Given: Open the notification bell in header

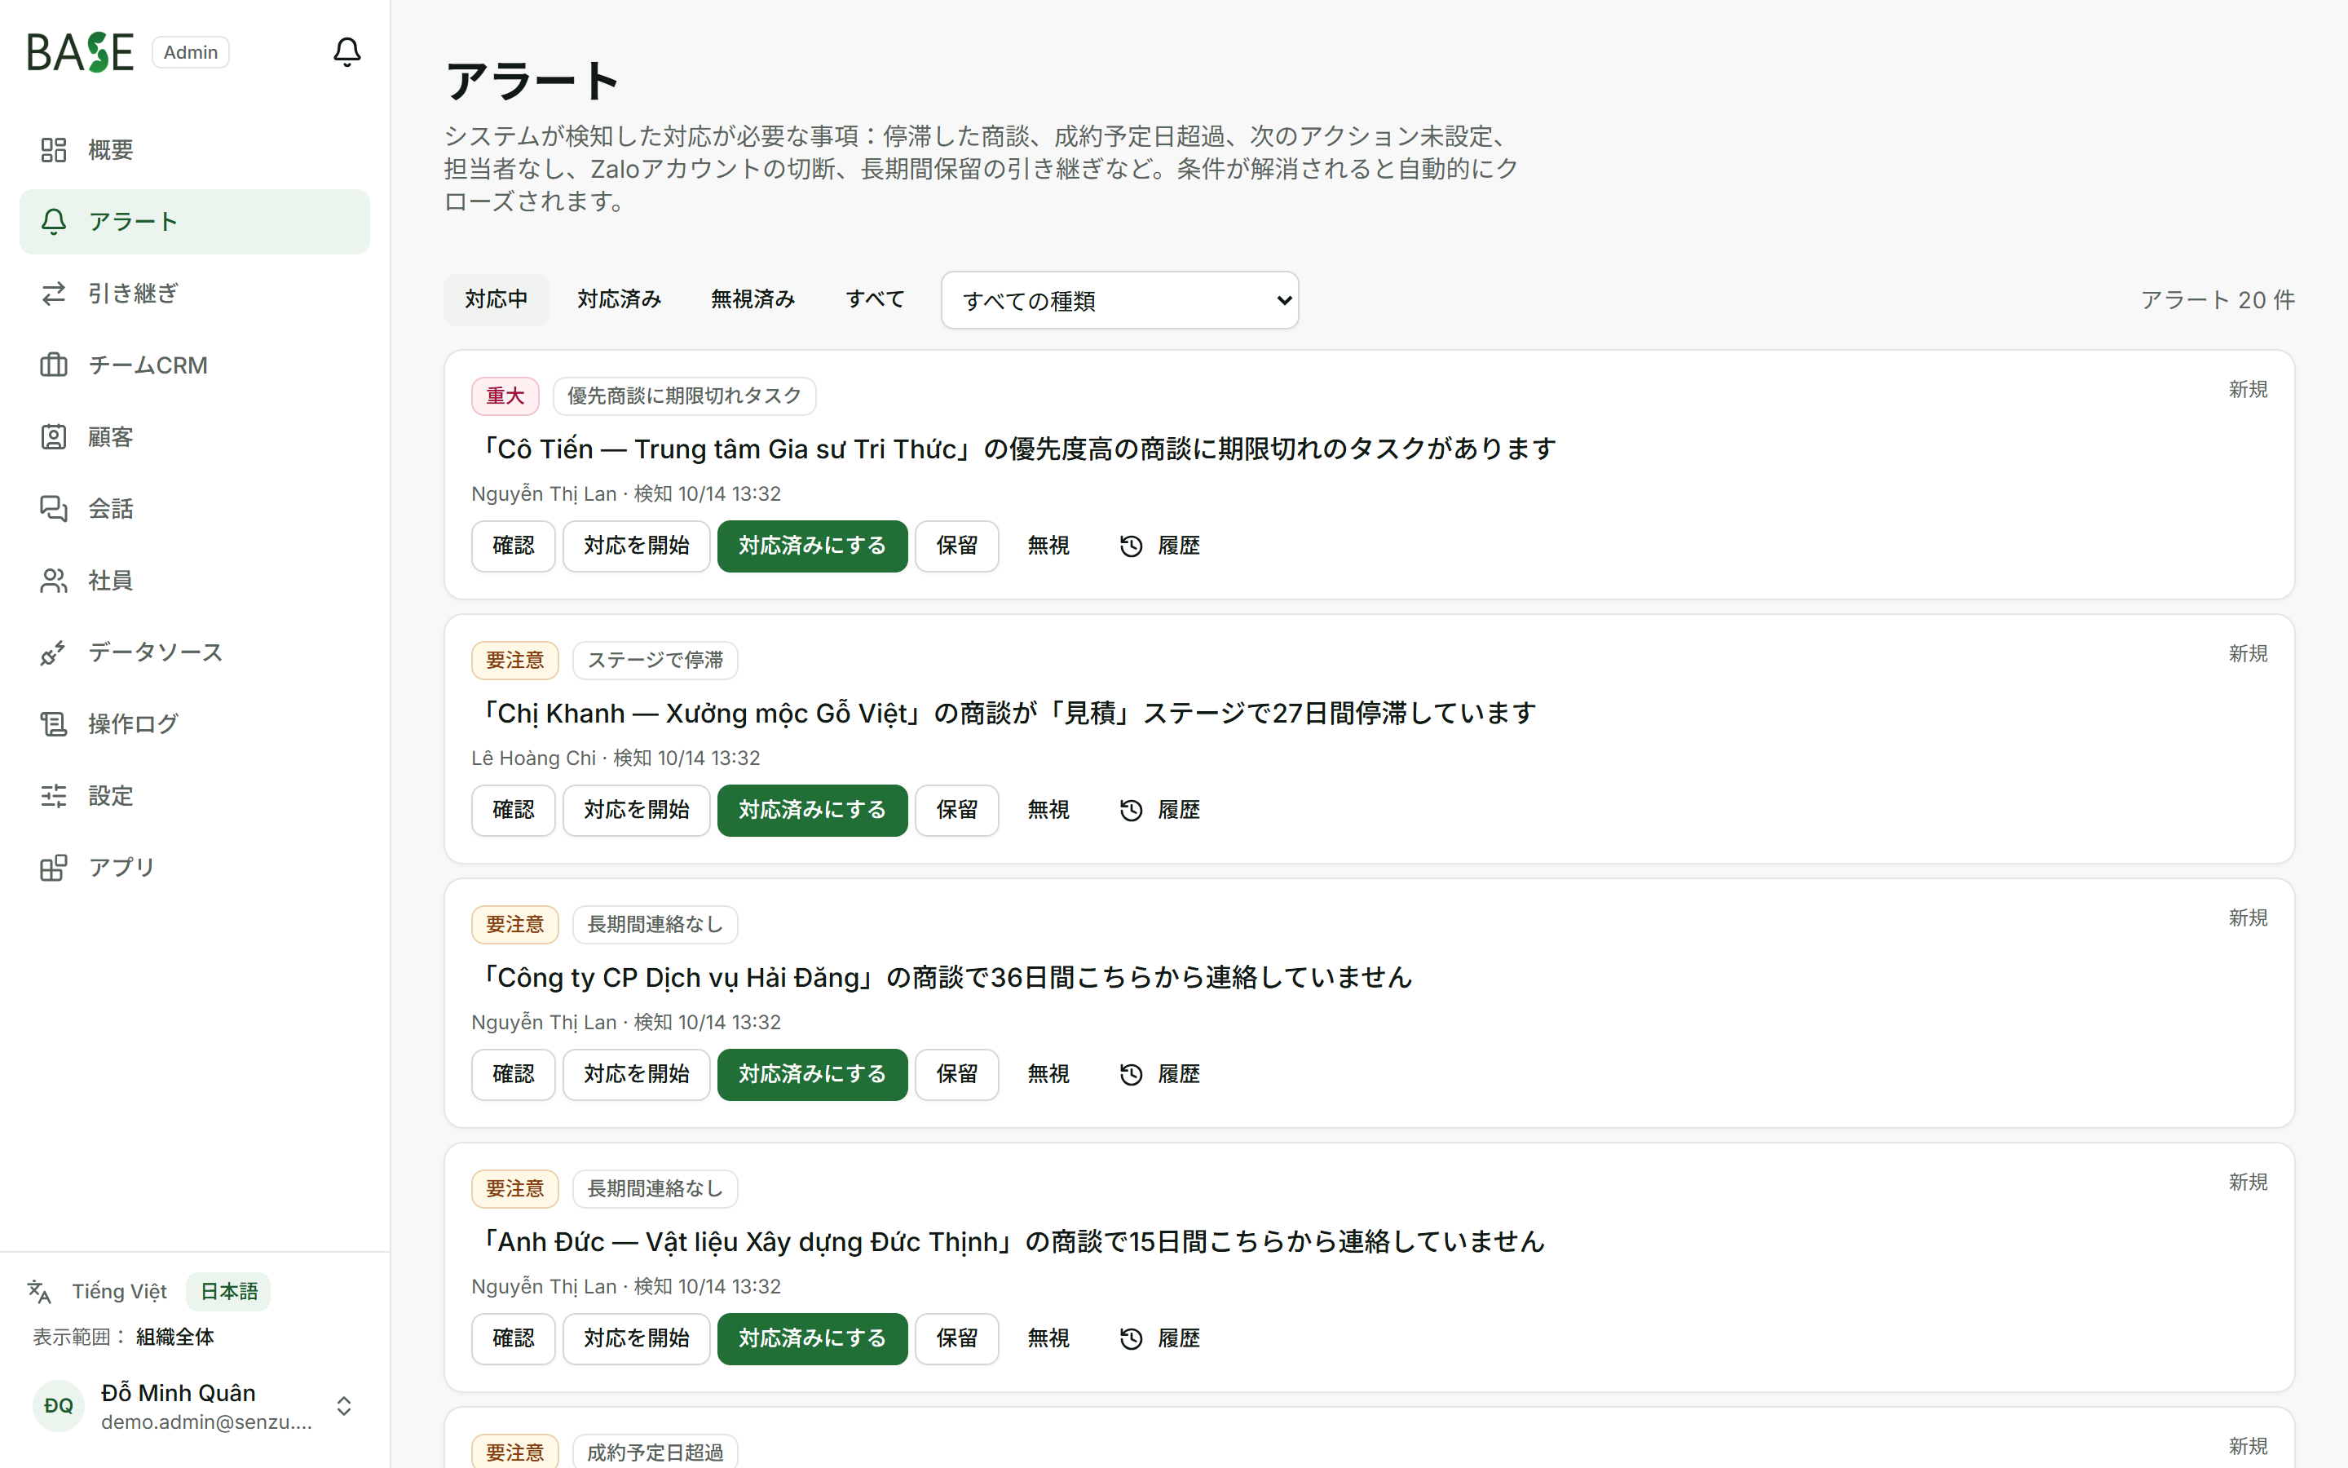Looking at the screenshot, I should coord(346,51).
